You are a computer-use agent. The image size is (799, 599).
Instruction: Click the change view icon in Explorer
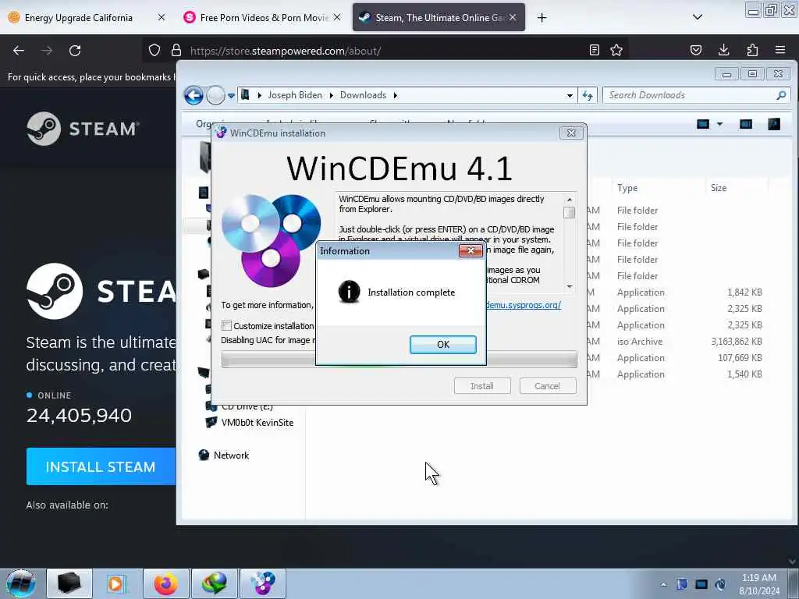(x=703, y=124)
